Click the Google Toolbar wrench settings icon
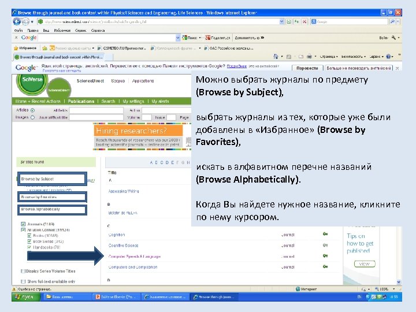Viewport: 416px width, 312px height. (393, 38)
